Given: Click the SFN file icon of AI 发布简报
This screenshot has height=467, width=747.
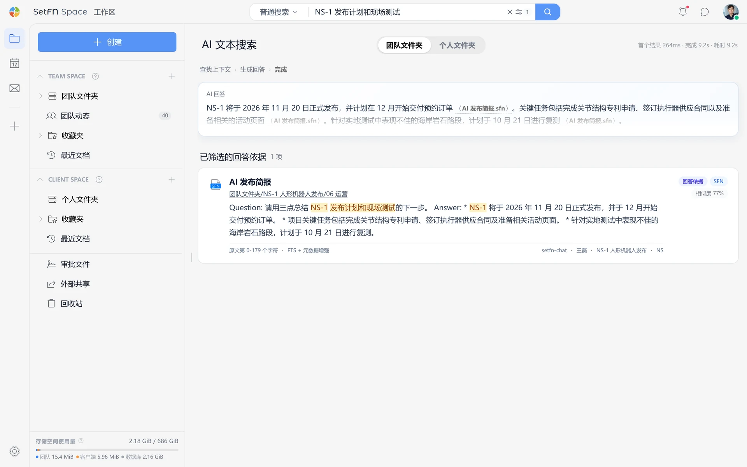Looking at the screenshot, I should tap(216, 184).
